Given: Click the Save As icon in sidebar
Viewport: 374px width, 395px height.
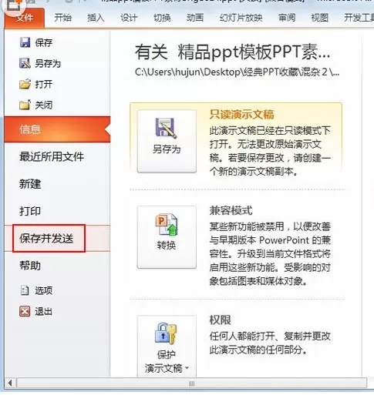Looking at the screenshot, I should [25, 63].
